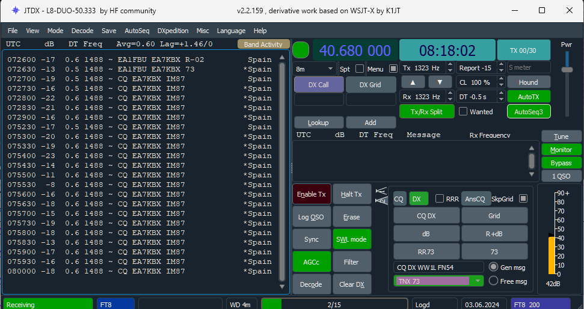The image size is (584, 309).
Task: Click the empty DX Call input field
Action: tap(318, 99)
